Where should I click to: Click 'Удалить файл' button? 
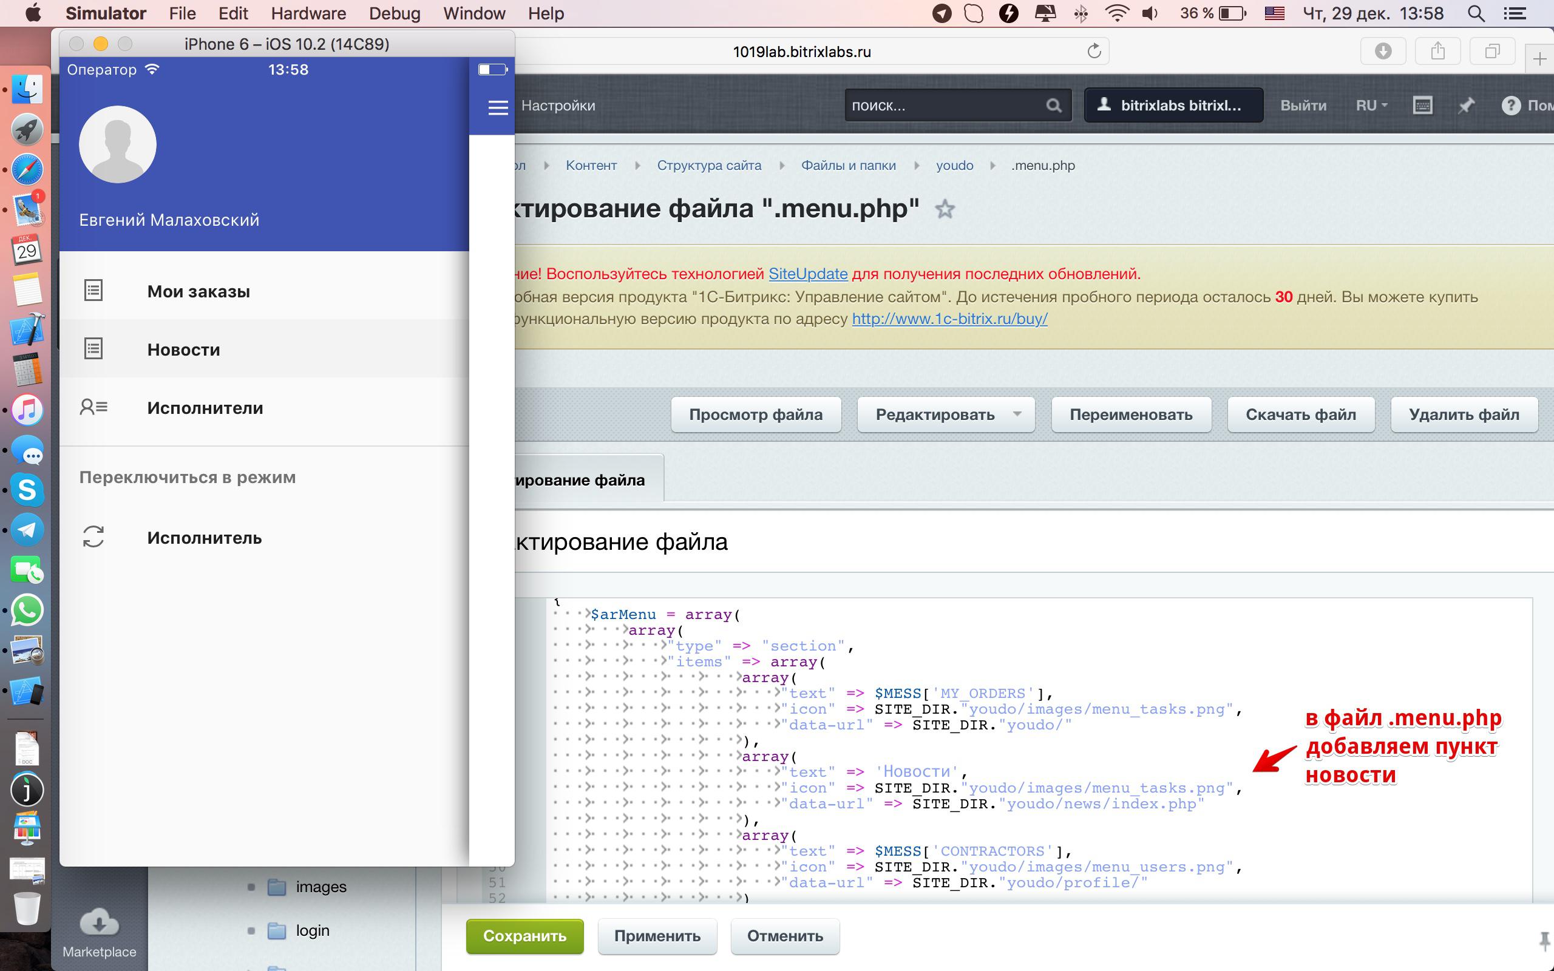(1464, 414)
